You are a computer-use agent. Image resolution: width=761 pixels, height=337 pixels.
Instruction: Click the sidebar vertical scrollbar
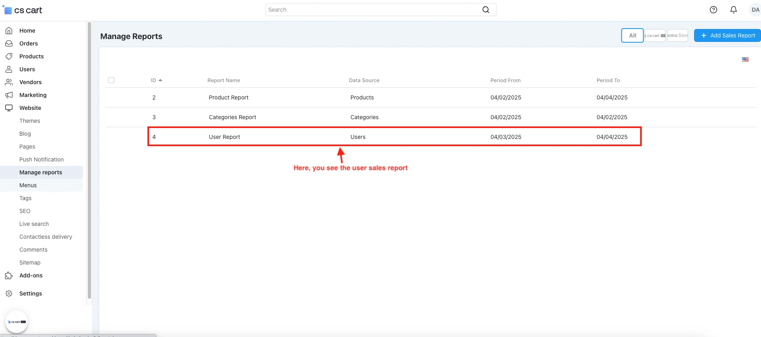tap(89, 161)
